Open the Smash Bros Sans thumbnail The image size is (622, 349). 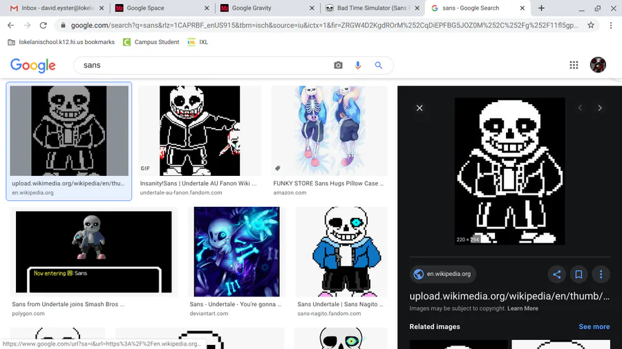pyautogui.click(x=93, y=252)
